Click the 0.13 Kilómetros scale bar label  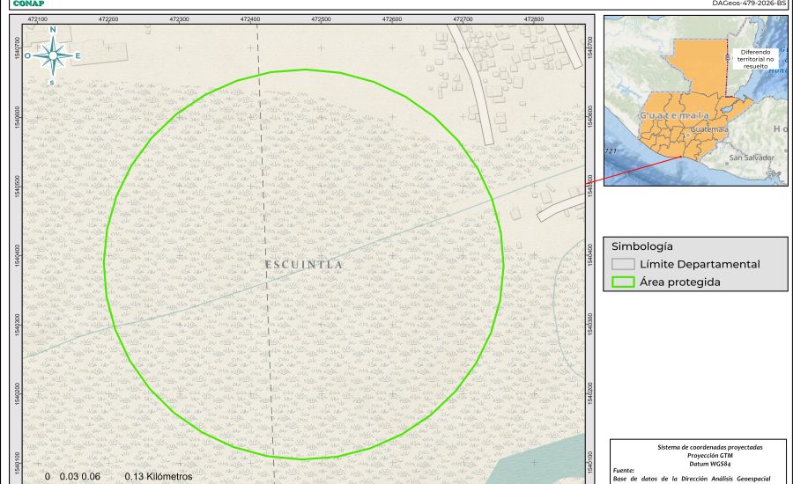coord(159,476)
